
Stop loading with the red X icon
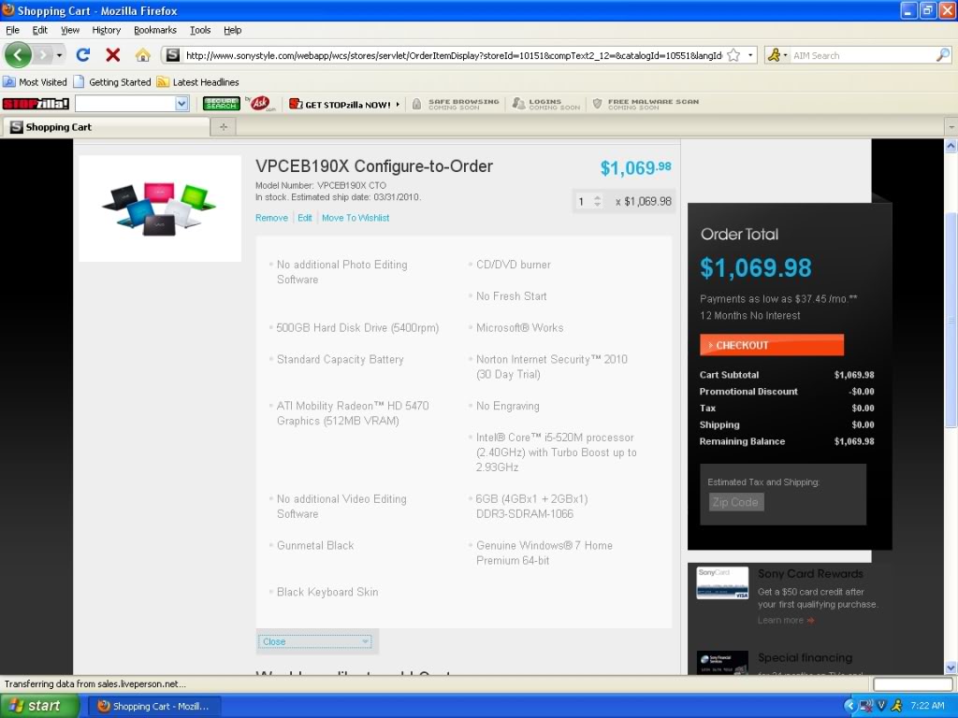[x=112, y=55]
